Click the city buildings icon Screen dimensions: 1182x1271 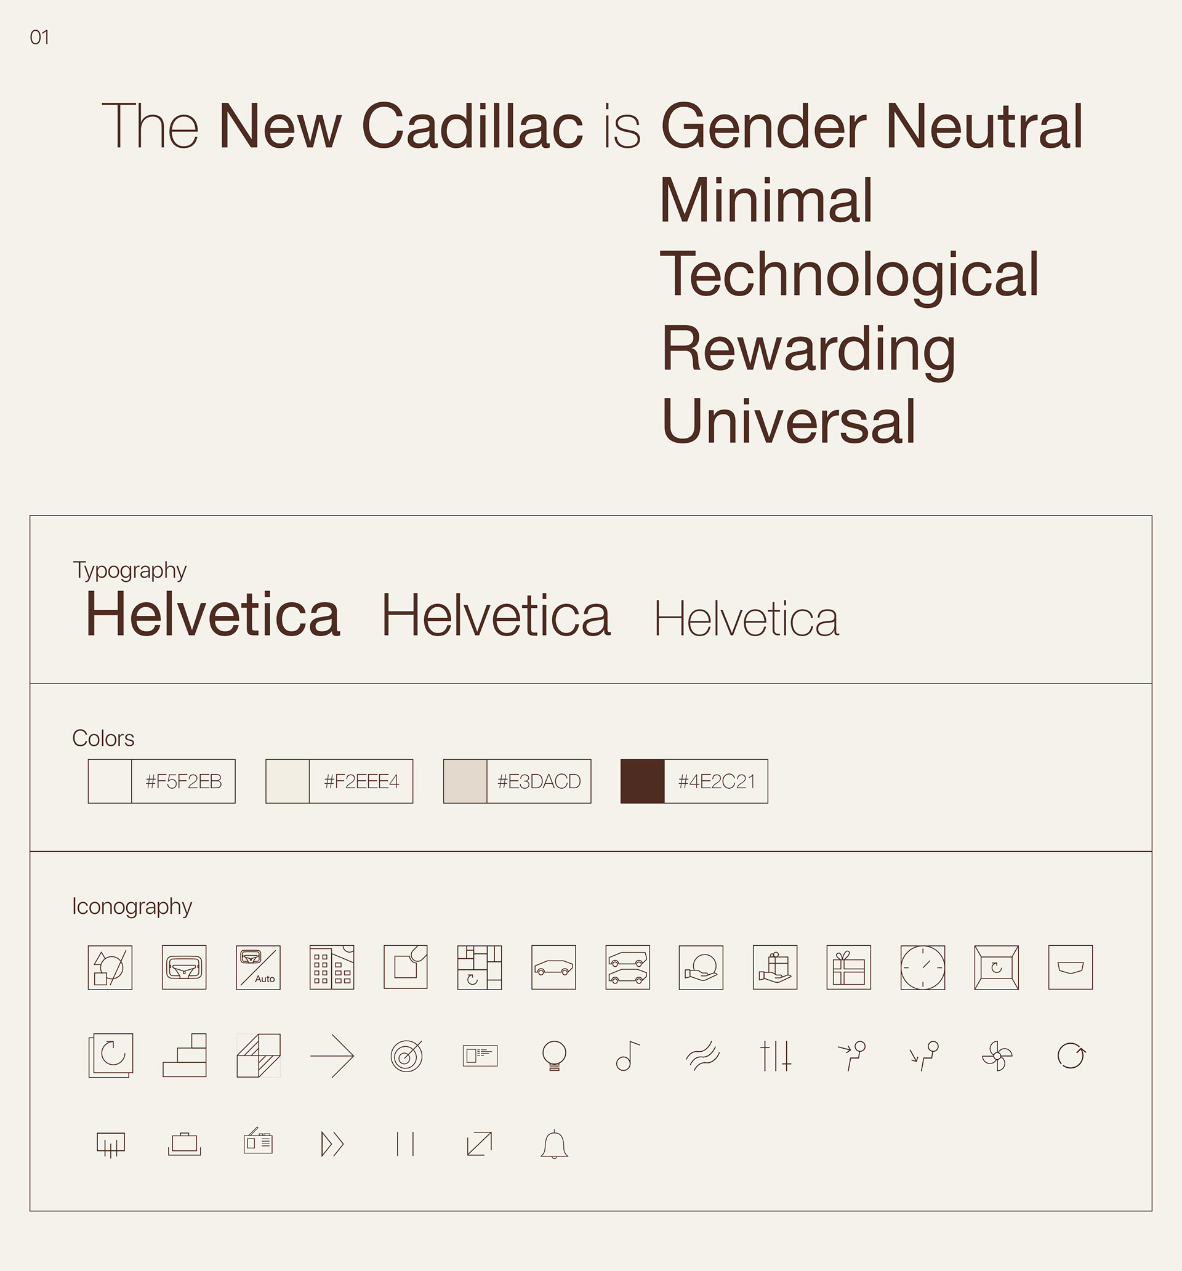(x=332, y=967)
